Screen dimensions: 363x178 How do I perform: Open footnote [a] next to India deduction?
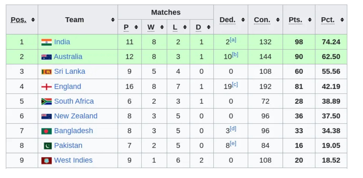point(233,40)
